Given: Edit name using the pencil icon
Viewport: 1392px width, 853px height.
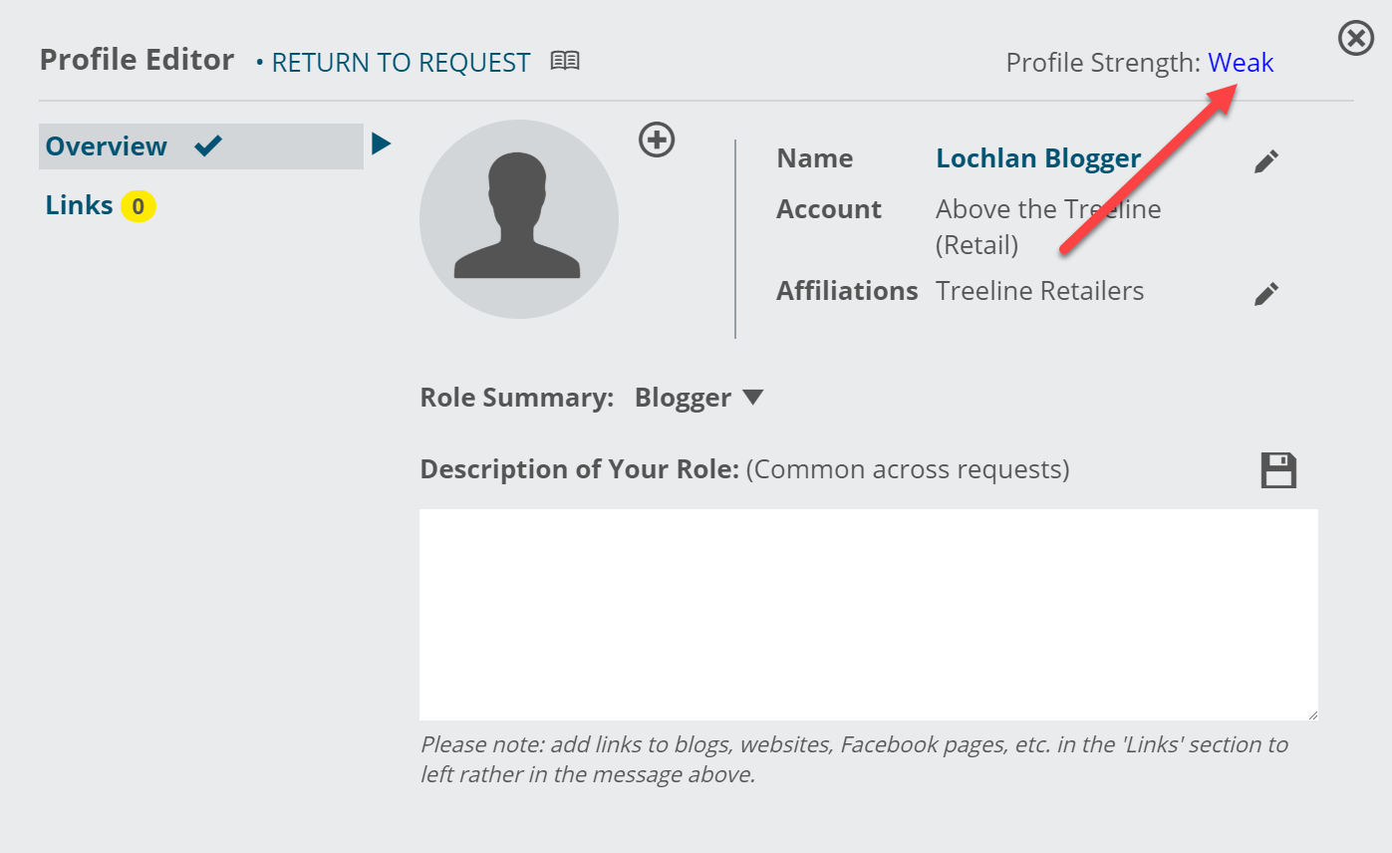Looking at the screenshot, I should click(1265, 161).
